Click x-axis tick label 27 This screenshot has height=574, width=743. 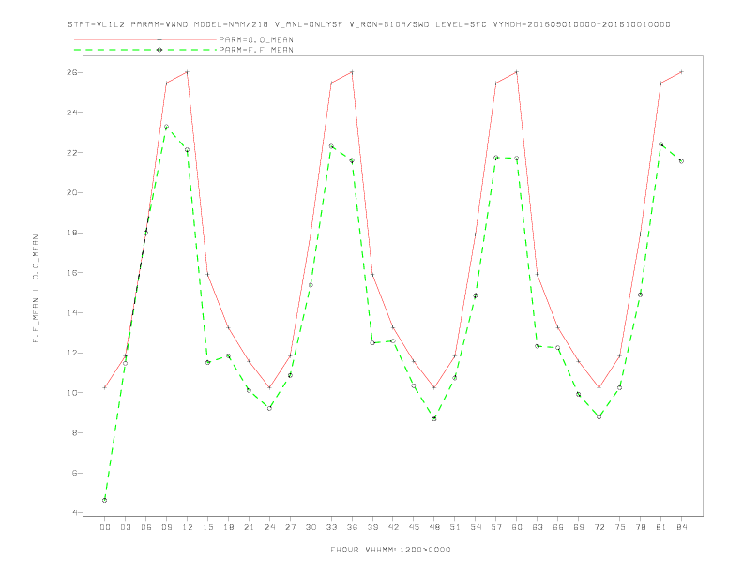[x=290, y=527]
